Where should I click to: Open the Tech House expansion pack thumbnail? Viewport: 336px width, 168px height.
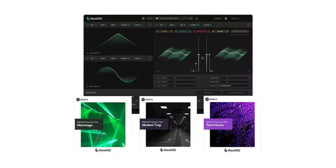232,124
